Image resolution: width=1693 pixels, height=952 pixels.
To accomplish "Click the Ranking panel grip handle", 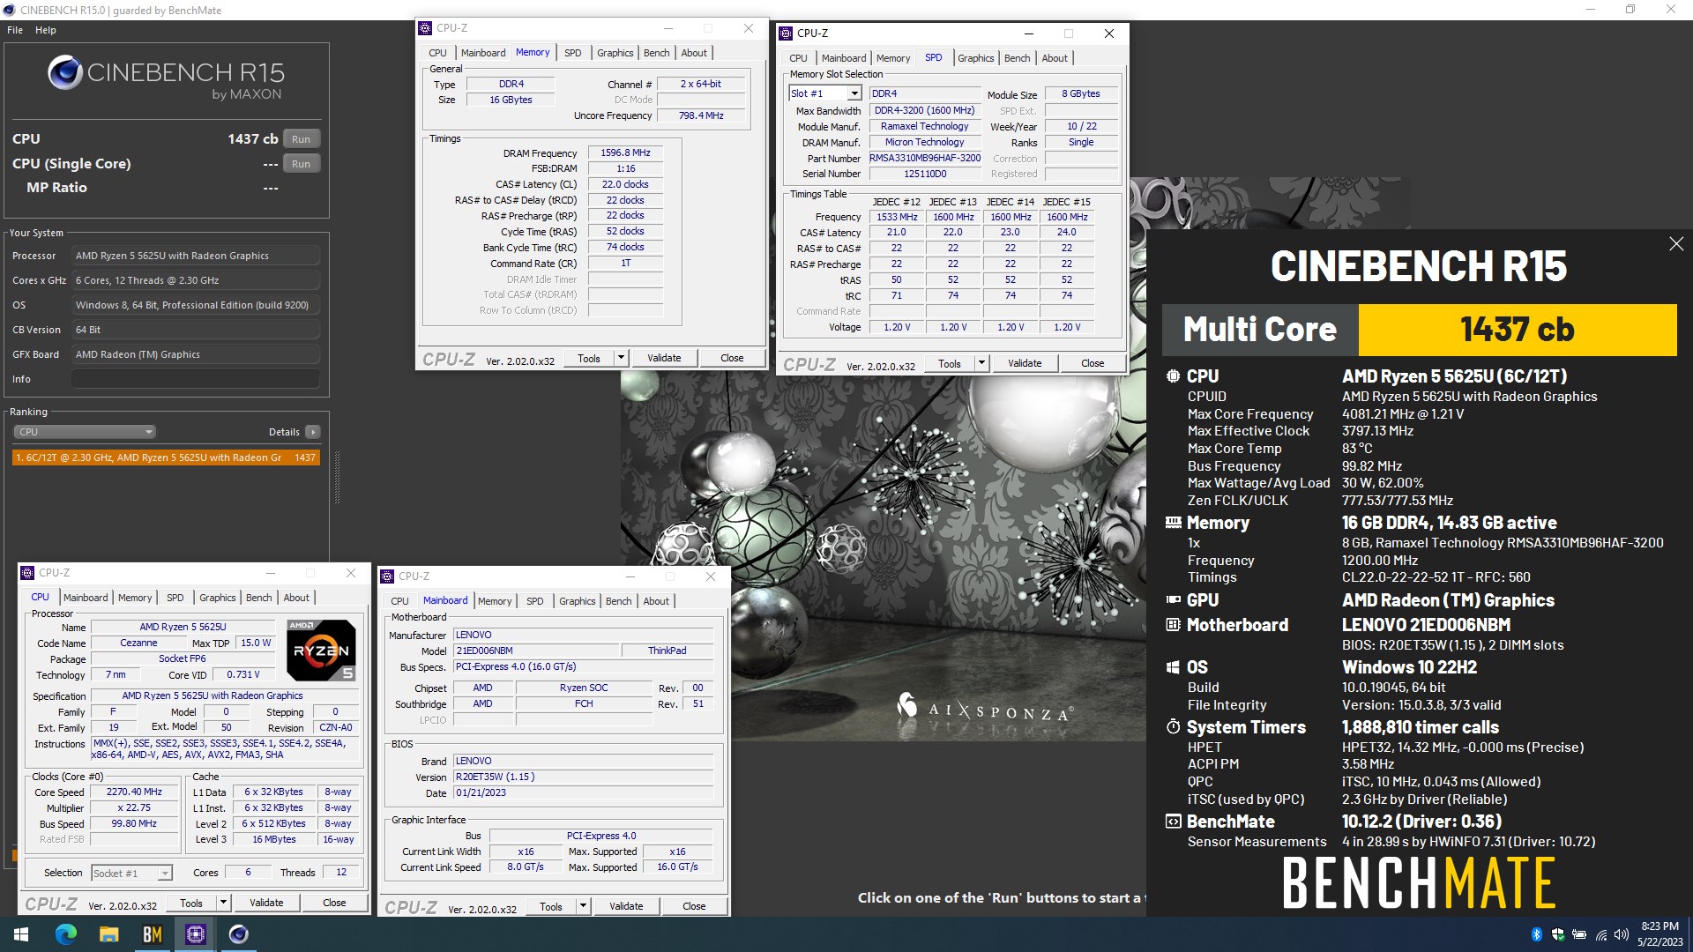I will [x=337, y=477].
